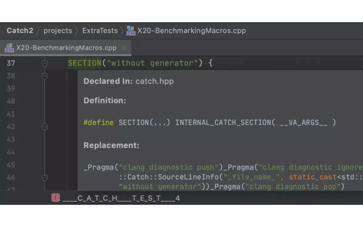Click line number 44 in gutter
This screenshot has height=227, width=363.
(x=11, y=152)
